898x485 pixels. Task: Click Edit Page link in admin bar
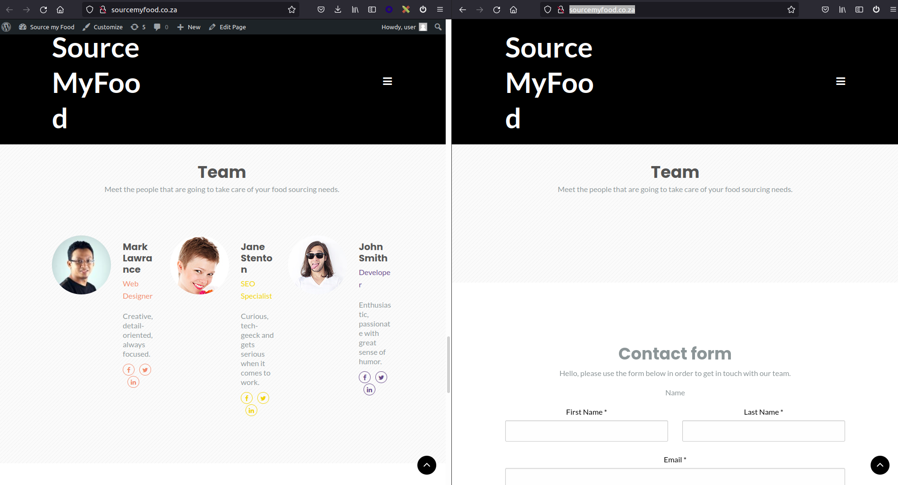228,27
